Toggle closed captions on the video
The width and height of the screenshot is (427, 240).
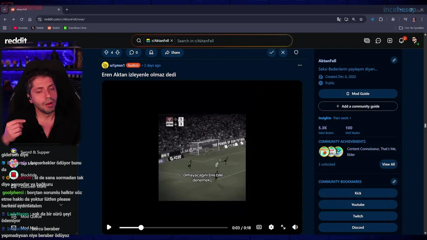pos(259,227)
